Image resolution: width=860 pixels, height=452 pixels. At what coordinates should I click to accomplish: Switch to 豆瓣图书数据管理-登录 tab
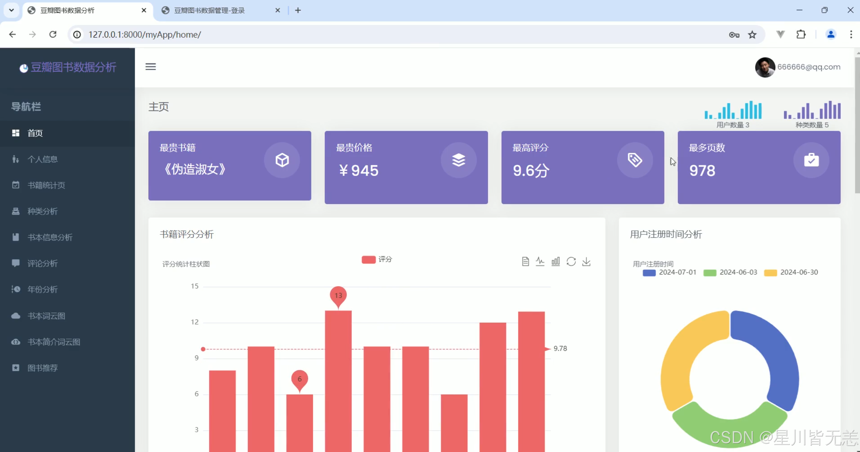tap(209, 10)
